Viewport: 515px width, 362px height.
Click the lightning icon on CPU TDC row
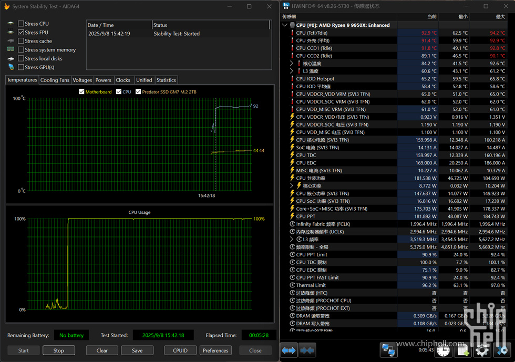[x=292, y=155]
